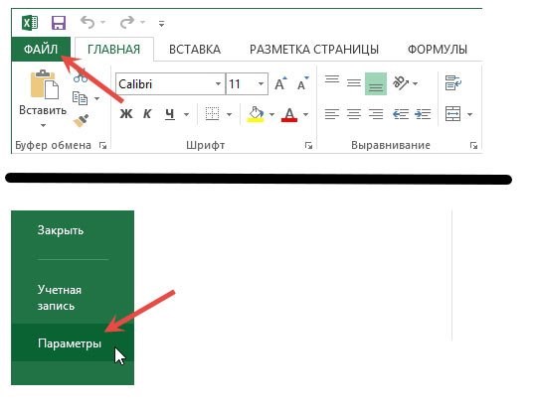Viewport: 534px width, 407px height.
Task: Toggle bold Ж formatting
Action: tap(126, 114)
